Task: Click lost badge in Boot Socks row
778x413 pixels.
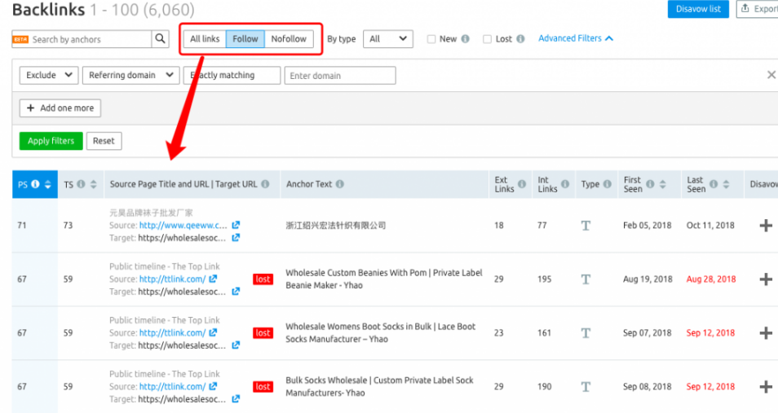Action: click(263, 332)
